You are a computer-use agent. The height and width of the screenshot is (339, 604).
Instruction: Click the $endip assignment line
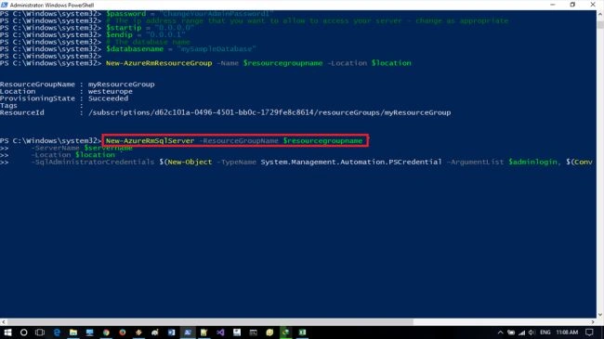tap(146, 34)
